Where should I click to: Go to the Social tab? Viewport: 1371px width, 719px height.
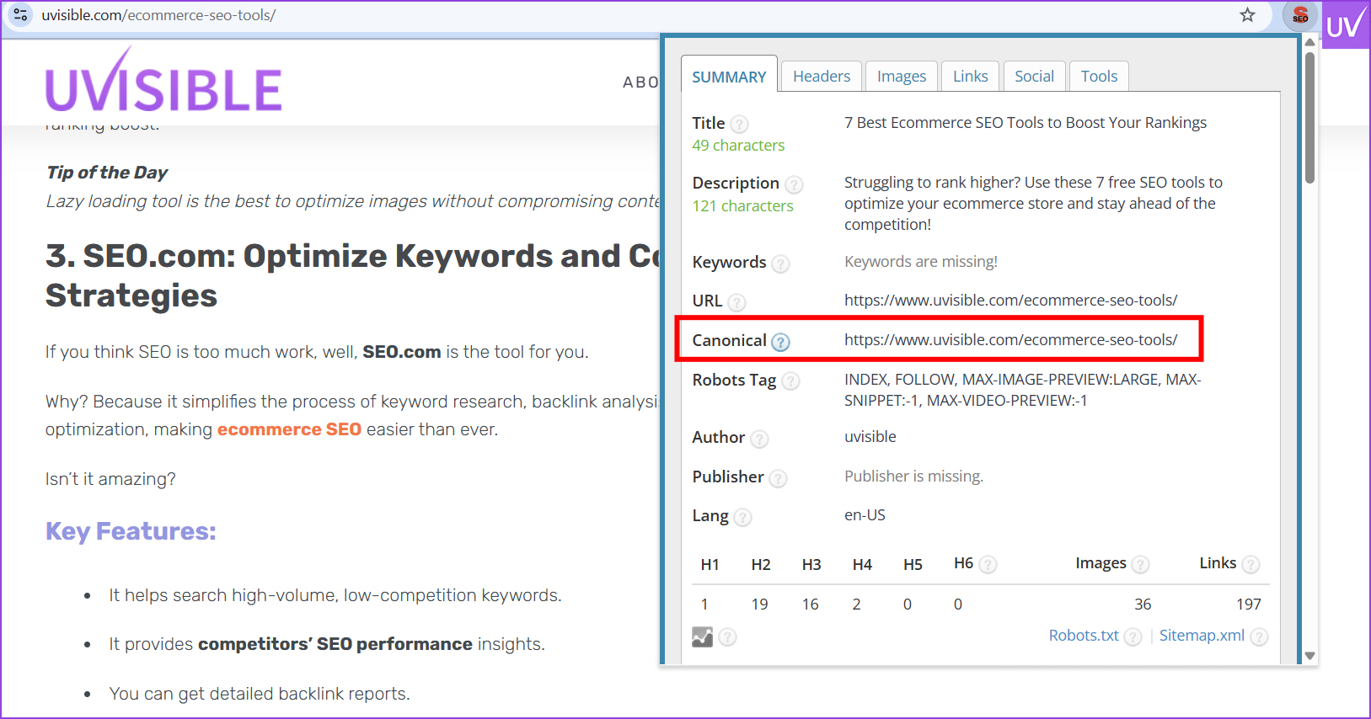[1034, 77]
